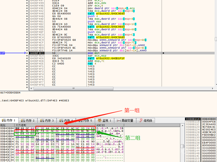Select 'call wibucm32.640C9E60' instruction
The width and height of the screenshot is (217, 162).
click(106, 14)
